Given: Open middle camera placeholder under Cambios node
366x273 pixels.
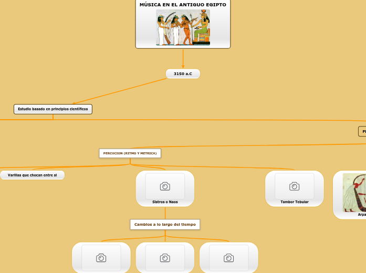Looking at the screenshot, I should coord(165,257).
